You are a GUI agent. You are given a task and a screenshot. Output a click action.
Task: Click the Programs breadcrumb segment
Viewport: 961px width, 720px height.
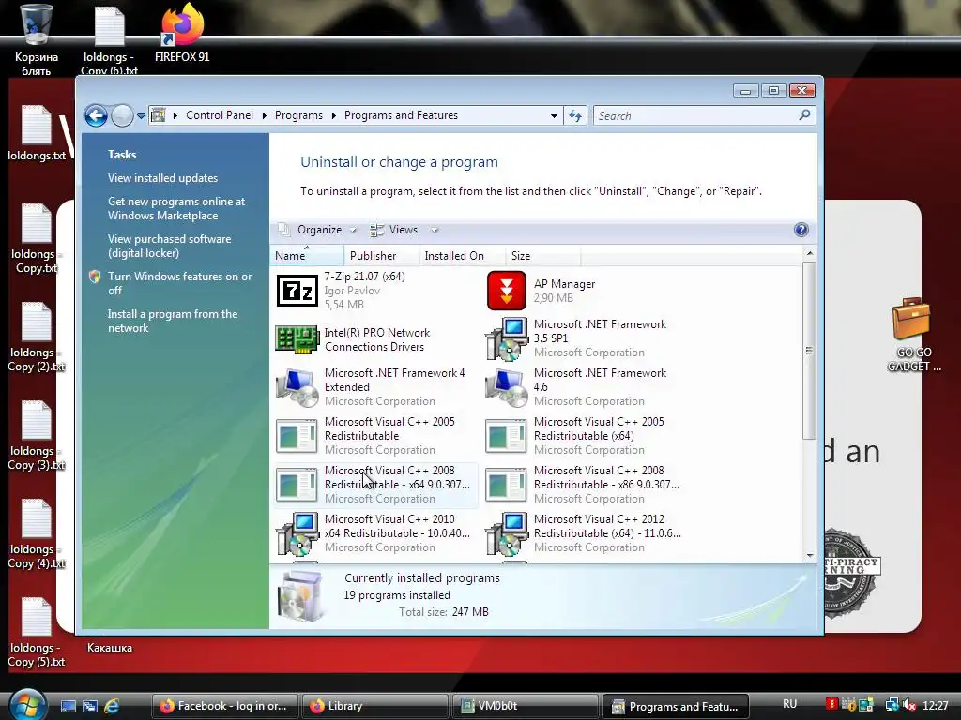tap(298, 115)
